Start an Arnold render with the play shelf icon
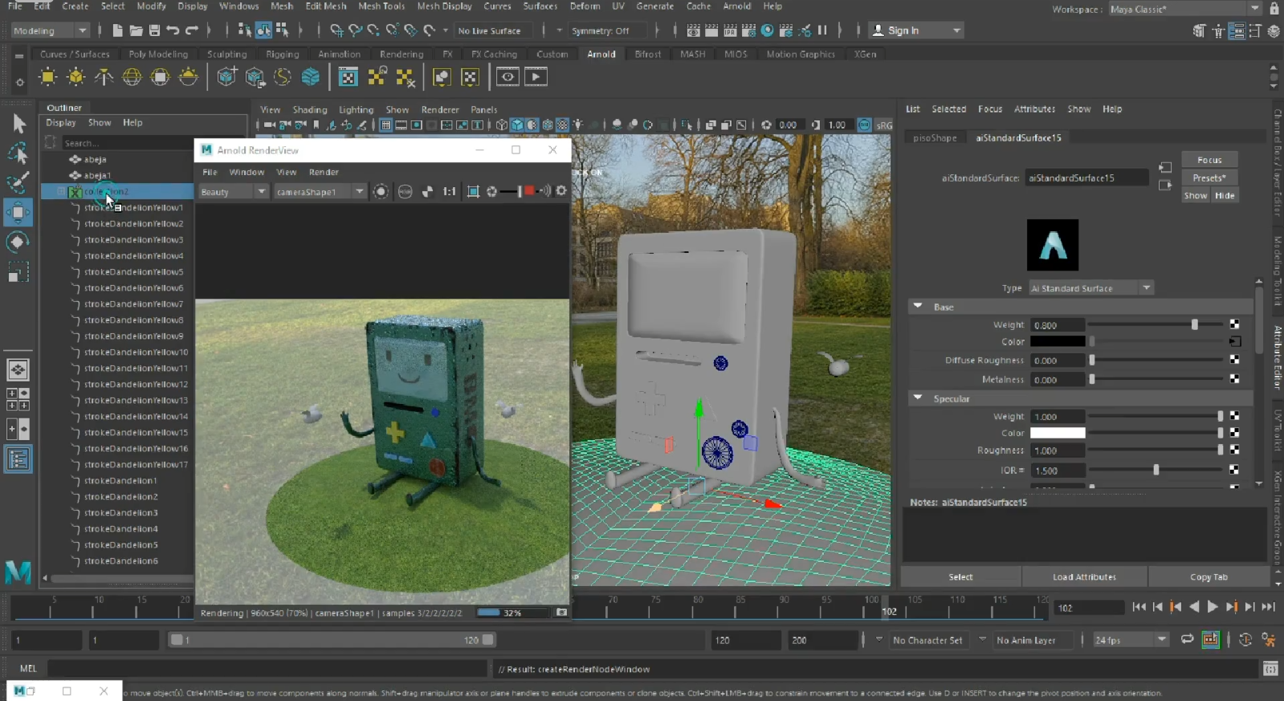The height and width of the screenshot is (701, 1284). (536, 77)
